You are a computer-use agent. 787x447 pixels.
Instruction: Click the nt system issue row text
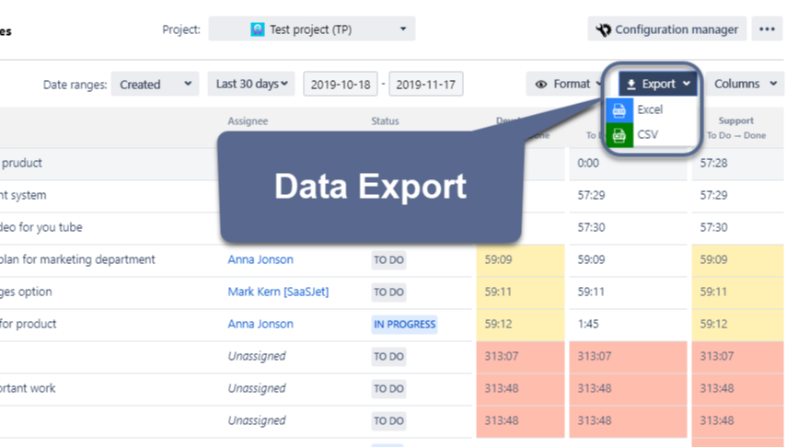(x=23, y=195)
